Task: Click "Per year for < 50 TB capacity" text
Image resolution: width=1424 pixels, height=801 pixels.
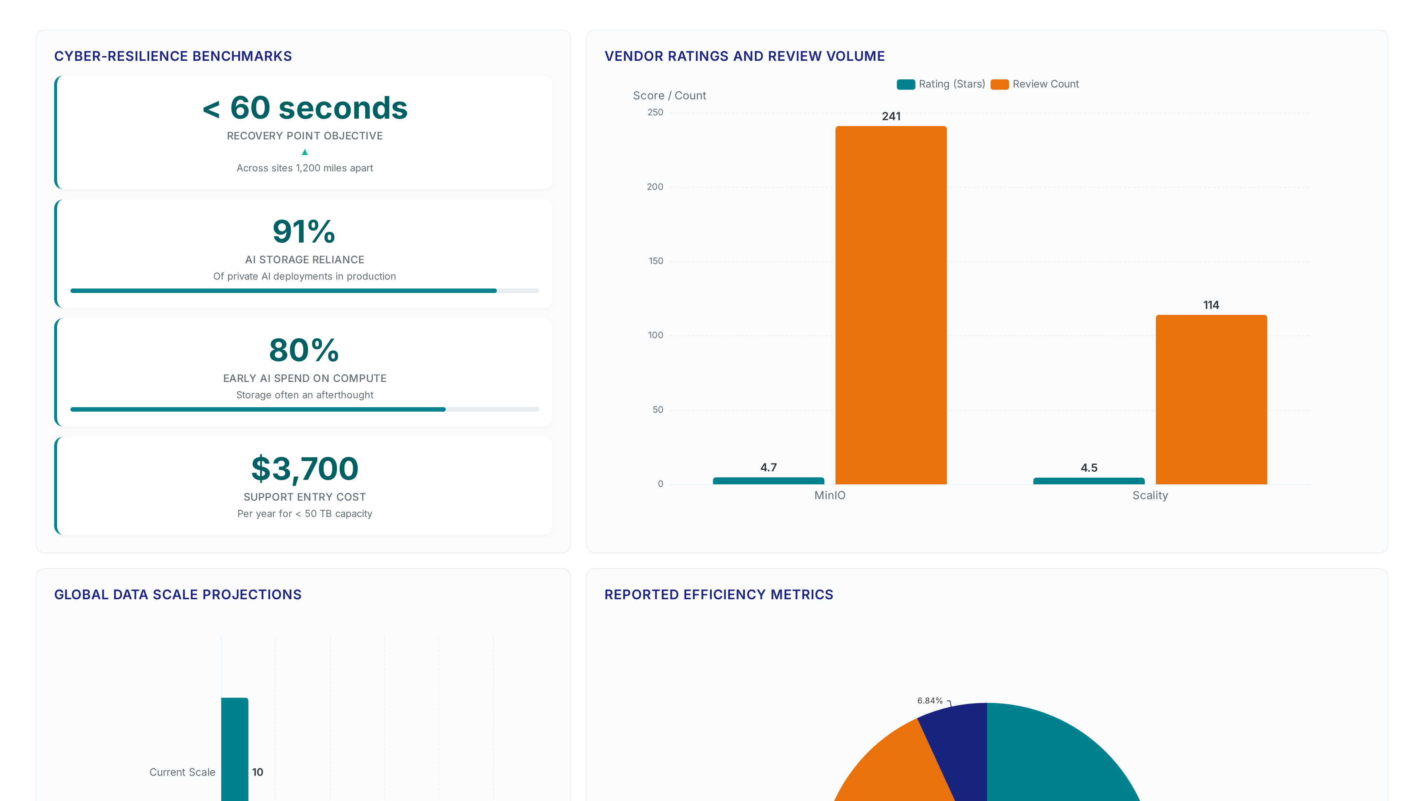Action: coord(304,514)
